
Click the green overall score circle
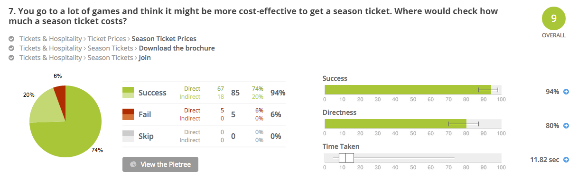[x=553, y=19]
